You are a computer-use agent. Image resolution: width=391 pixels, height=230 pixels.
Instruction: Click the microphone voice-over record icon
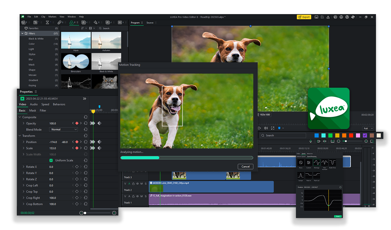[311, 141]
